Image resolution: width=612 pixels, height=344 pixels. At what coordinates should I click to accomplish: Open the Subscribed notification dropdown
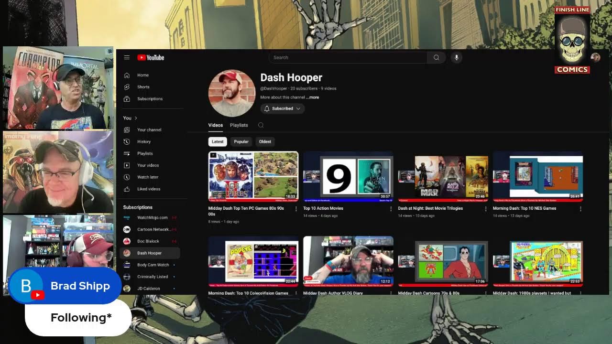click(x=283, y=108)
